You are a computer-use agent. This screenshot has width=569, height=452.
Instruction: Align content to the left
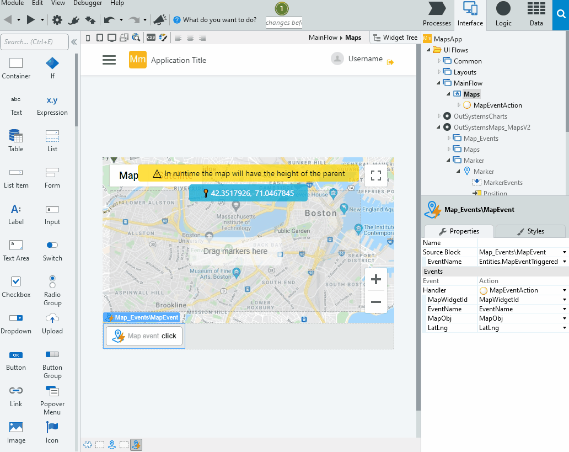point(178,38)
